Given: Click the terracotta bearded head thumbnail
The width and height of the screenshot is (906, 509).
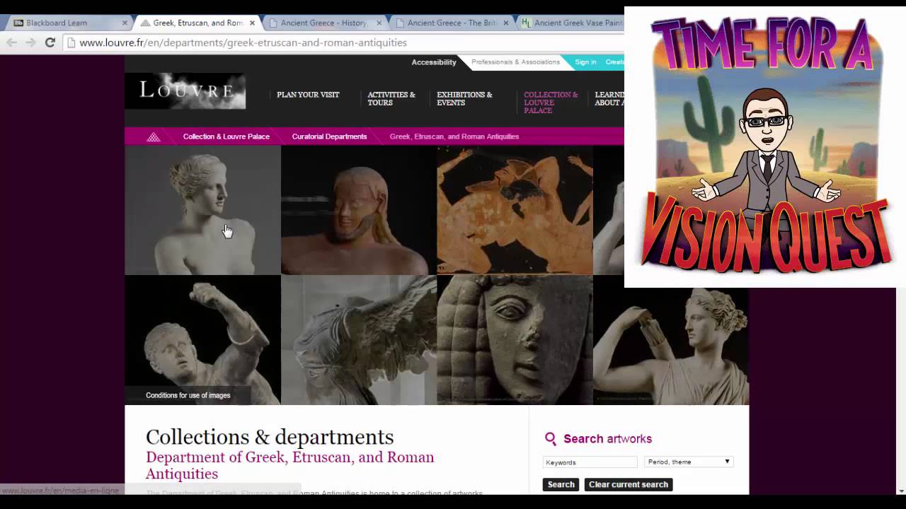Looking at the screenshot, I should click(x=359, y=210).
